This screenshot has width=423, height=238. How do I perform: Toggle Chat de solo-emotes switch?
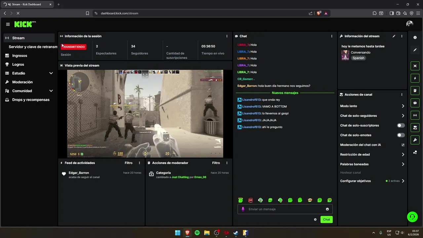(x=401, y=135)
